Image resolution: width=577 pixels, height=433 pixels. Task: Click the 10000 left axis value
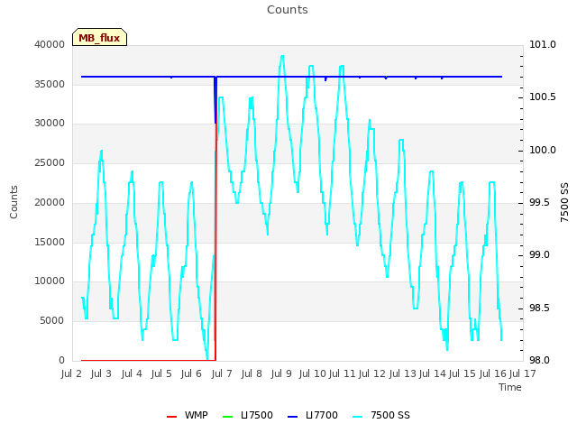[x=50, y=281]
